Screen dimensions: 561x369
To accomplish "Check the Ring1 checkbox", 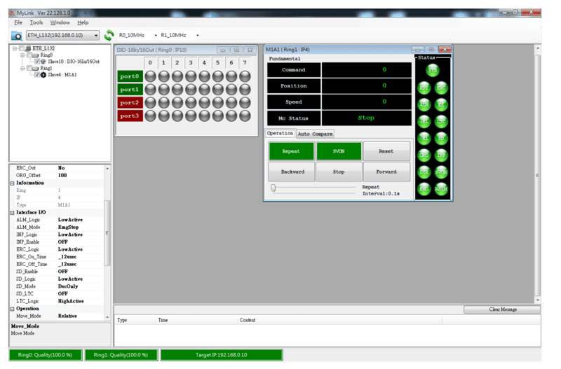I will click(x=29, y=68).
